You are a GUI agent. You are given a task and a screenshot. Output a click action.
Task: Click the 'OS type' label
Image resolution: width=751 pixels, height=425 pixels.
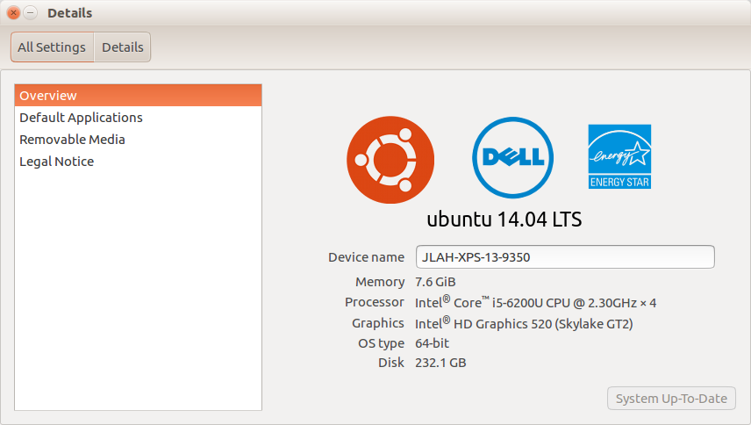click(x=382, y=343)
